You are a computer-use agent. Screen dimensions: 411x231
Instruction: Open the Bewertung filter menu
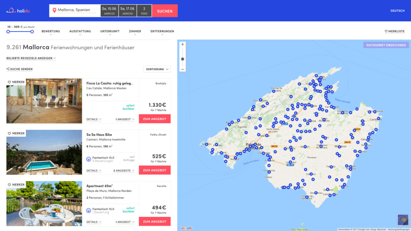click(x=51, y=32)
